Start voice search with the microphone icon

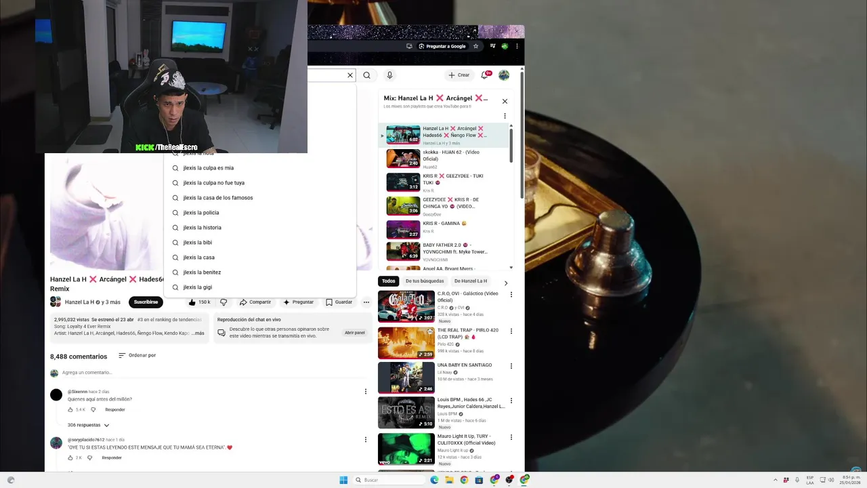[x=389, y=75]
